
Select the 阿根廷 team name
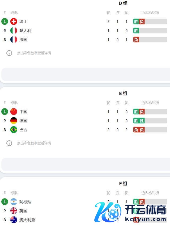tap(25, 202)
